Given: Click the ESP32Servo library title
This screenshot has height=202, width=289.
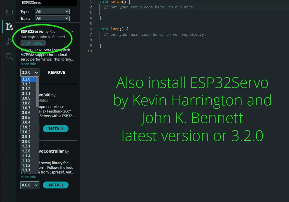Looking at the screenshot, I should pos(32,31).
